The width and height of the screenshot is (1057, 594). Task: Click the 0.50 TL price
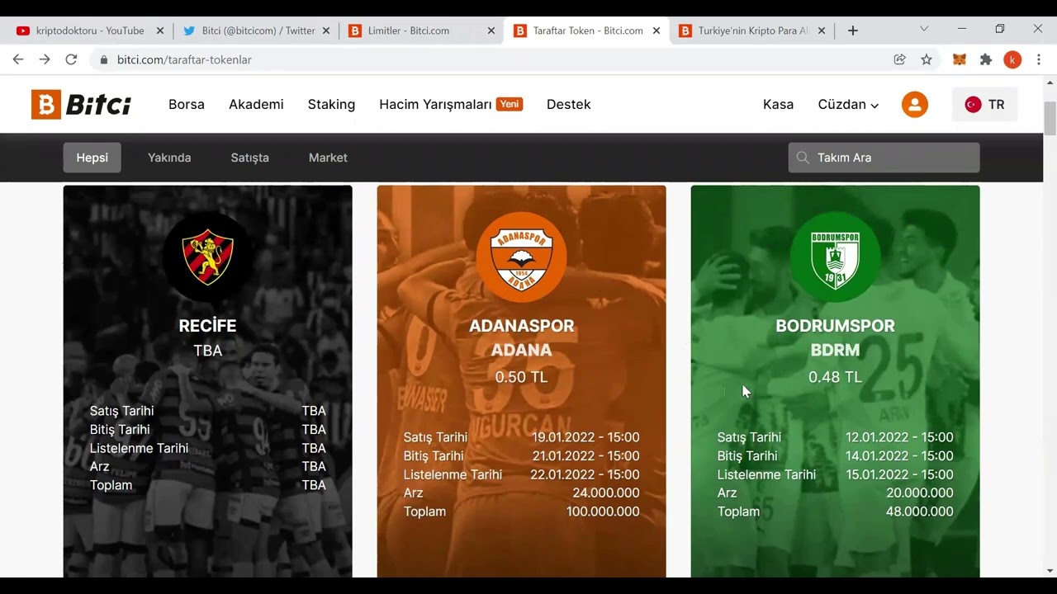[521, 377]
